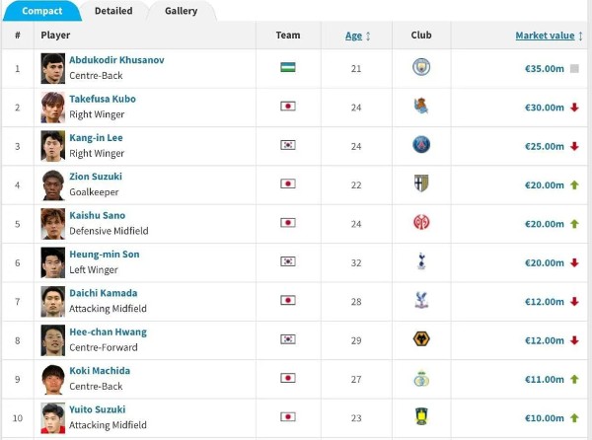Click PSG club crest for Kang-in Lee
This screenshot has width=592, height=440.
click(x=421, y=145)
